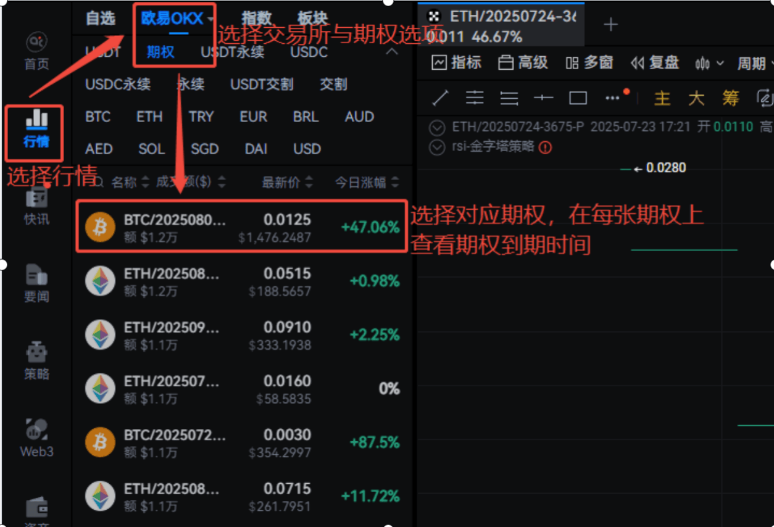Filter by SGD currency
The width and height of the screenshot is (774, 527).
[204, 149]
